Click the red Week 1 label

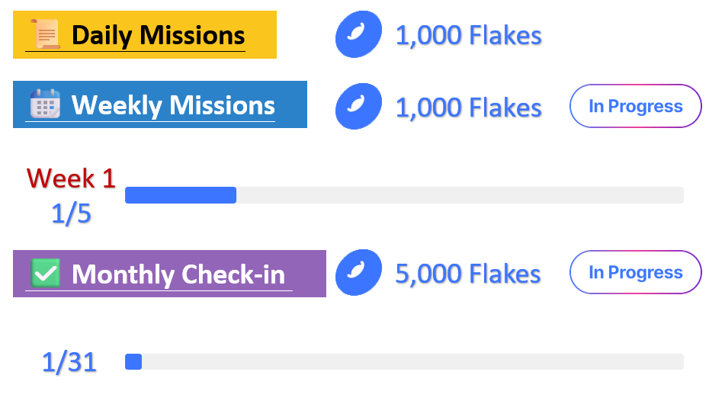71,178
